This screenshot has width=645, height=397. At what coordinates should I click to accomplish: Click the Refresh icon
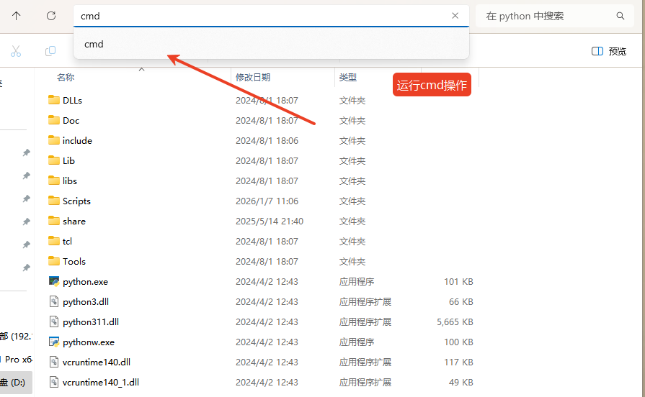coord(51,16)
